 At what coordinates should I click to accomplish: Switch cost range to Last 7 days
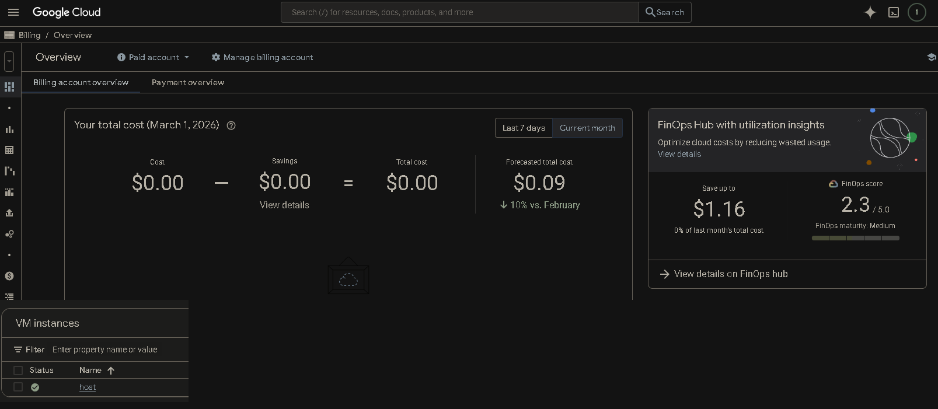[x=524, y=128]
